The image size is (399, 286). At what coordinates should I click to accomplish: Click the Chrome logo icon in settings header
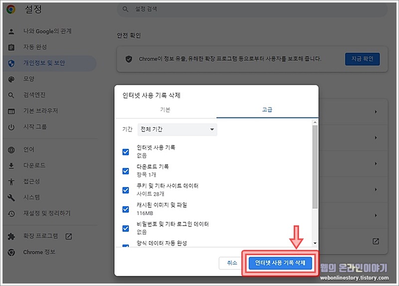pyautogui.click(x=11, y=9)
